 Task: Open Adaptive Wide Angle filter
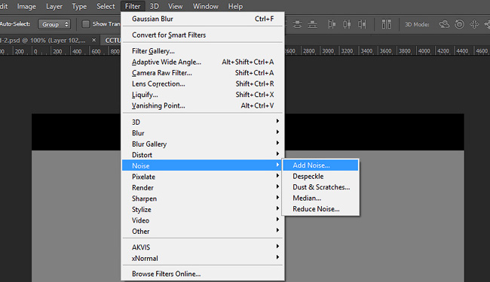(203, 62)
